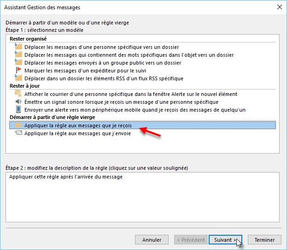
Task: Click envelope icon beside 'messages que j'envoie'
Action: [18, 133]
